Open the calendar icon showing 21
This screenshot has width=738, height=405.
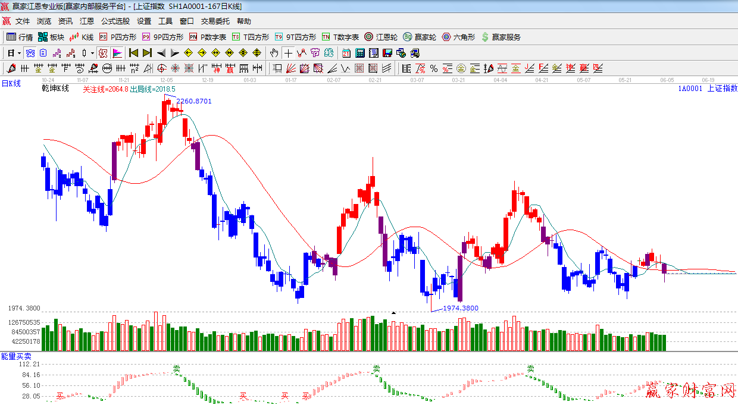pyautogui.click(x=346, y=53)
